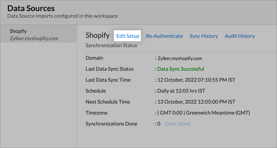Click the Data Sync Successful status text
277x148 pixels.
point(181,69)
